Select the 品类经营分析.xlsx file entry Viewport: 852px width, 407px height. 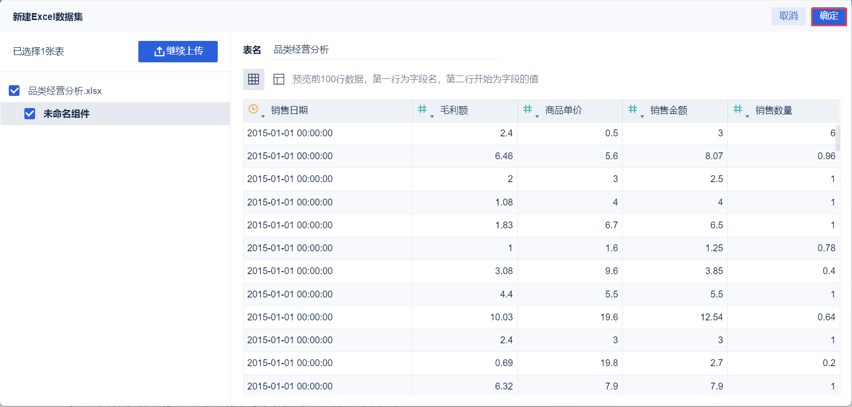[65, 91]
